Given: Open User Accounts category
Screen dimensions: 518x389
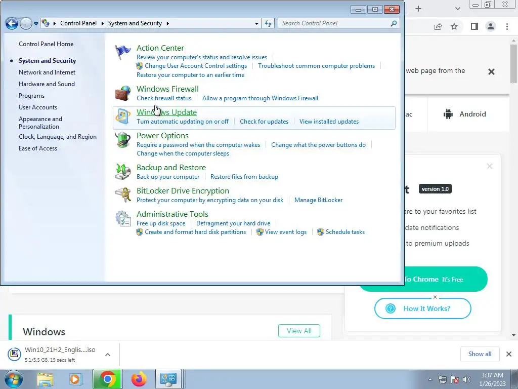Looking at the screenshot, I should [x=37, y=107].
